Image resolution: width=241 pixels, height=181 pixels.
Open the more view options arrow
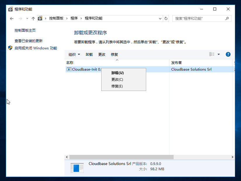tap(219, 54)
